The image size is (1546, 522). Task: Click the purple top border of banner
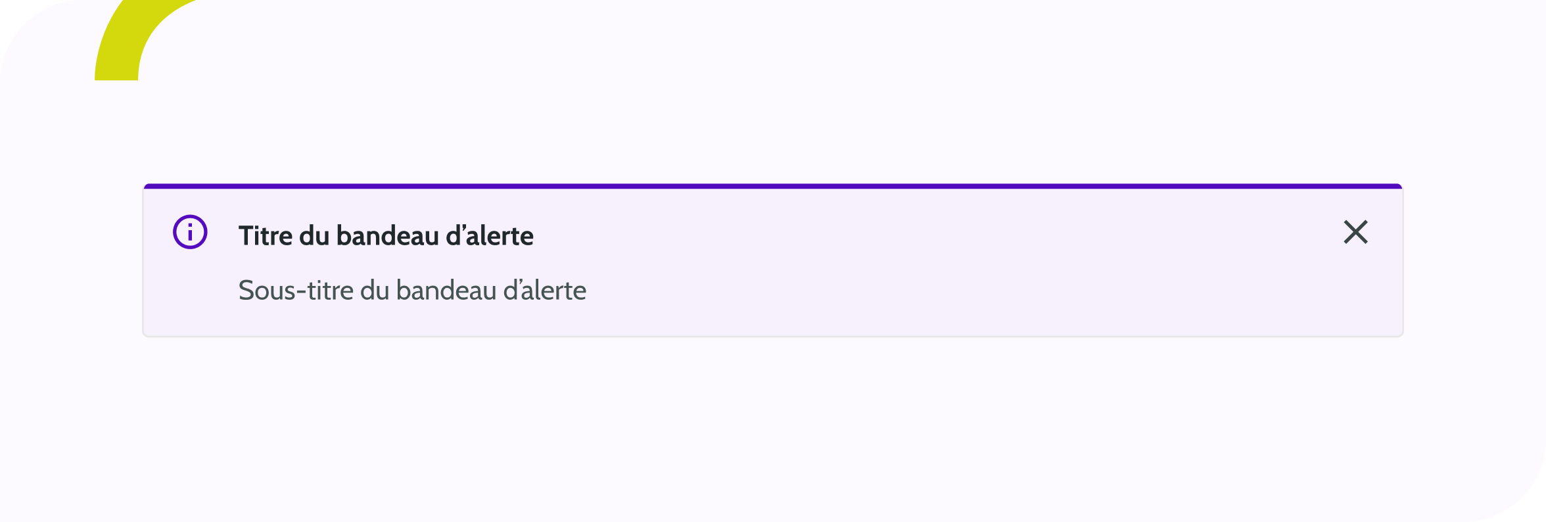pyautogui.click(x=773, y=186)
